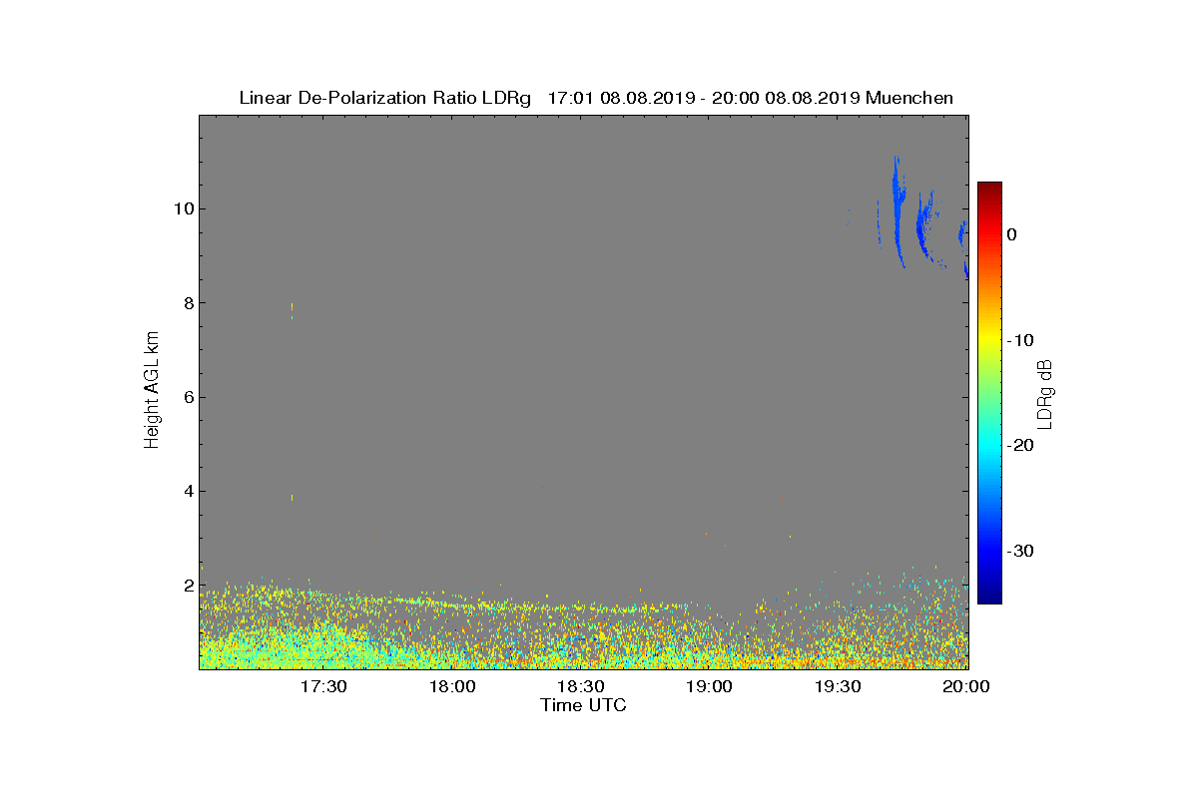This screenshot has height=798, width=1198.
Task: Click the height tick label 10
Action: click(x=182, y=208)
